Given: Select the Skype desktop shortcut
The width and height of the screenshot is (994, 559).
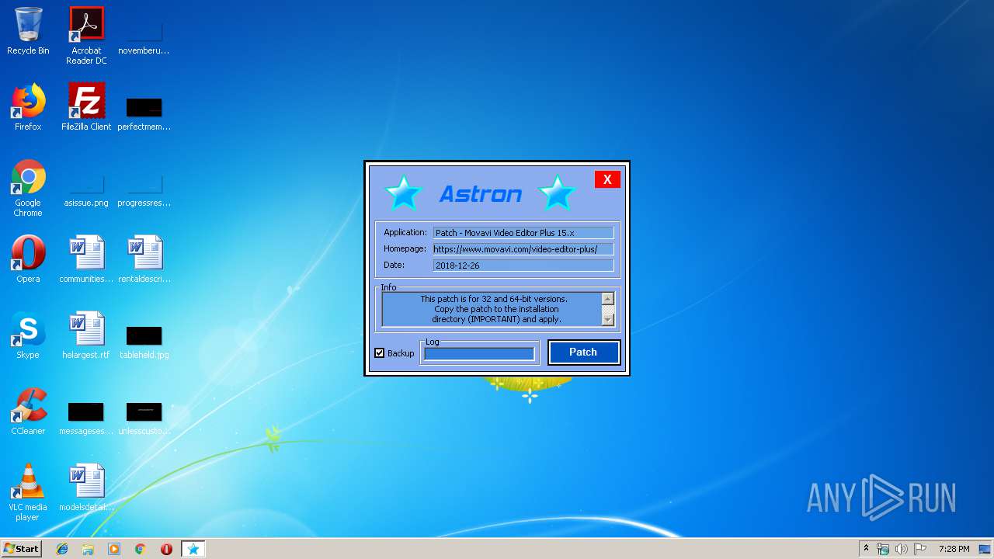Looking at the screenshot, I should [28, 335].
